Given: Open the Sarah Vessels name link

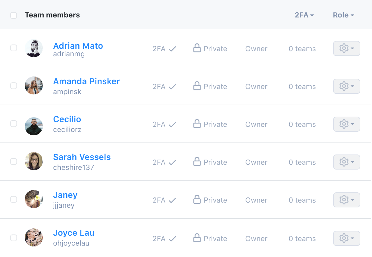Looking at the screenshot, I should point(82,157).
